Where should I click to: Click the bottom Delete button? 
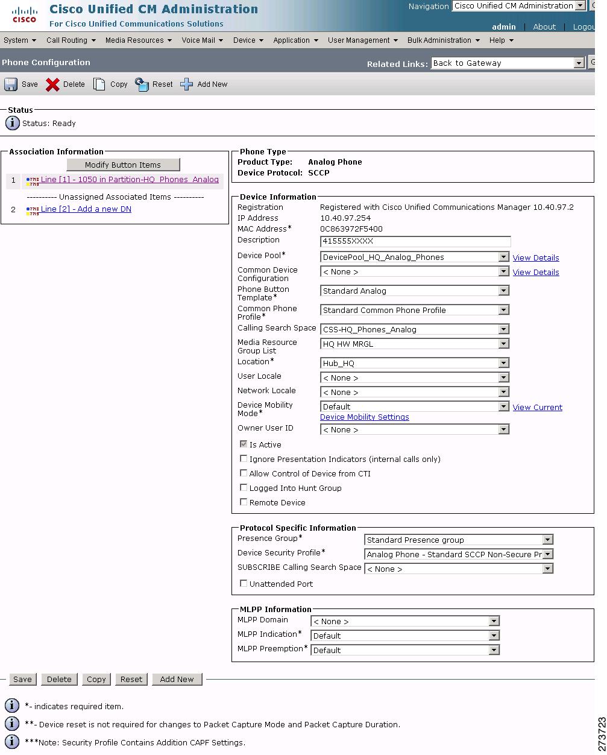pyautogui.click(x=59, y=679)
